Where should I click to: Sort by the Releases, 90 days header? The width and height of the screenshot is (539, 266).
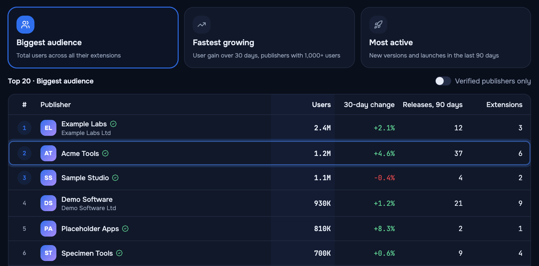433,105
